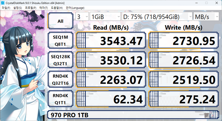Screen dimensions: 222x121
Task: Open the 테마(T) menu
Action: pyautogui.click(x=44, y=8)
